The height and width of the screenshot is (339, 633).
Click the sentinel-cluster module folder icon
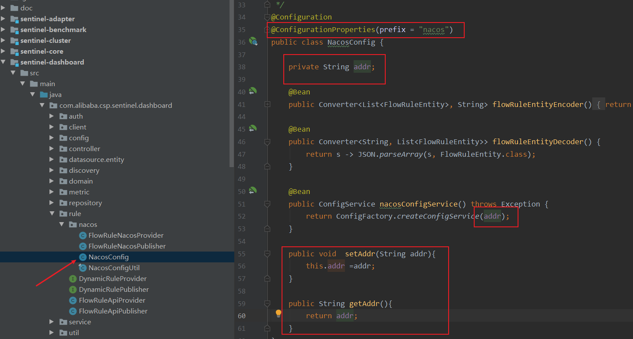click(x=14, y=41)
